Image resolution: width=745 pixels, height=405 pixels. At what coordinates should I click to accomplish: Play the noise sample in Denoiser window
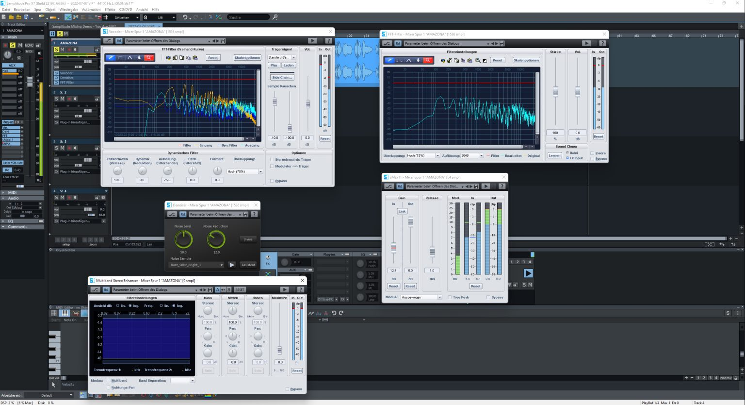pos(232,265)
